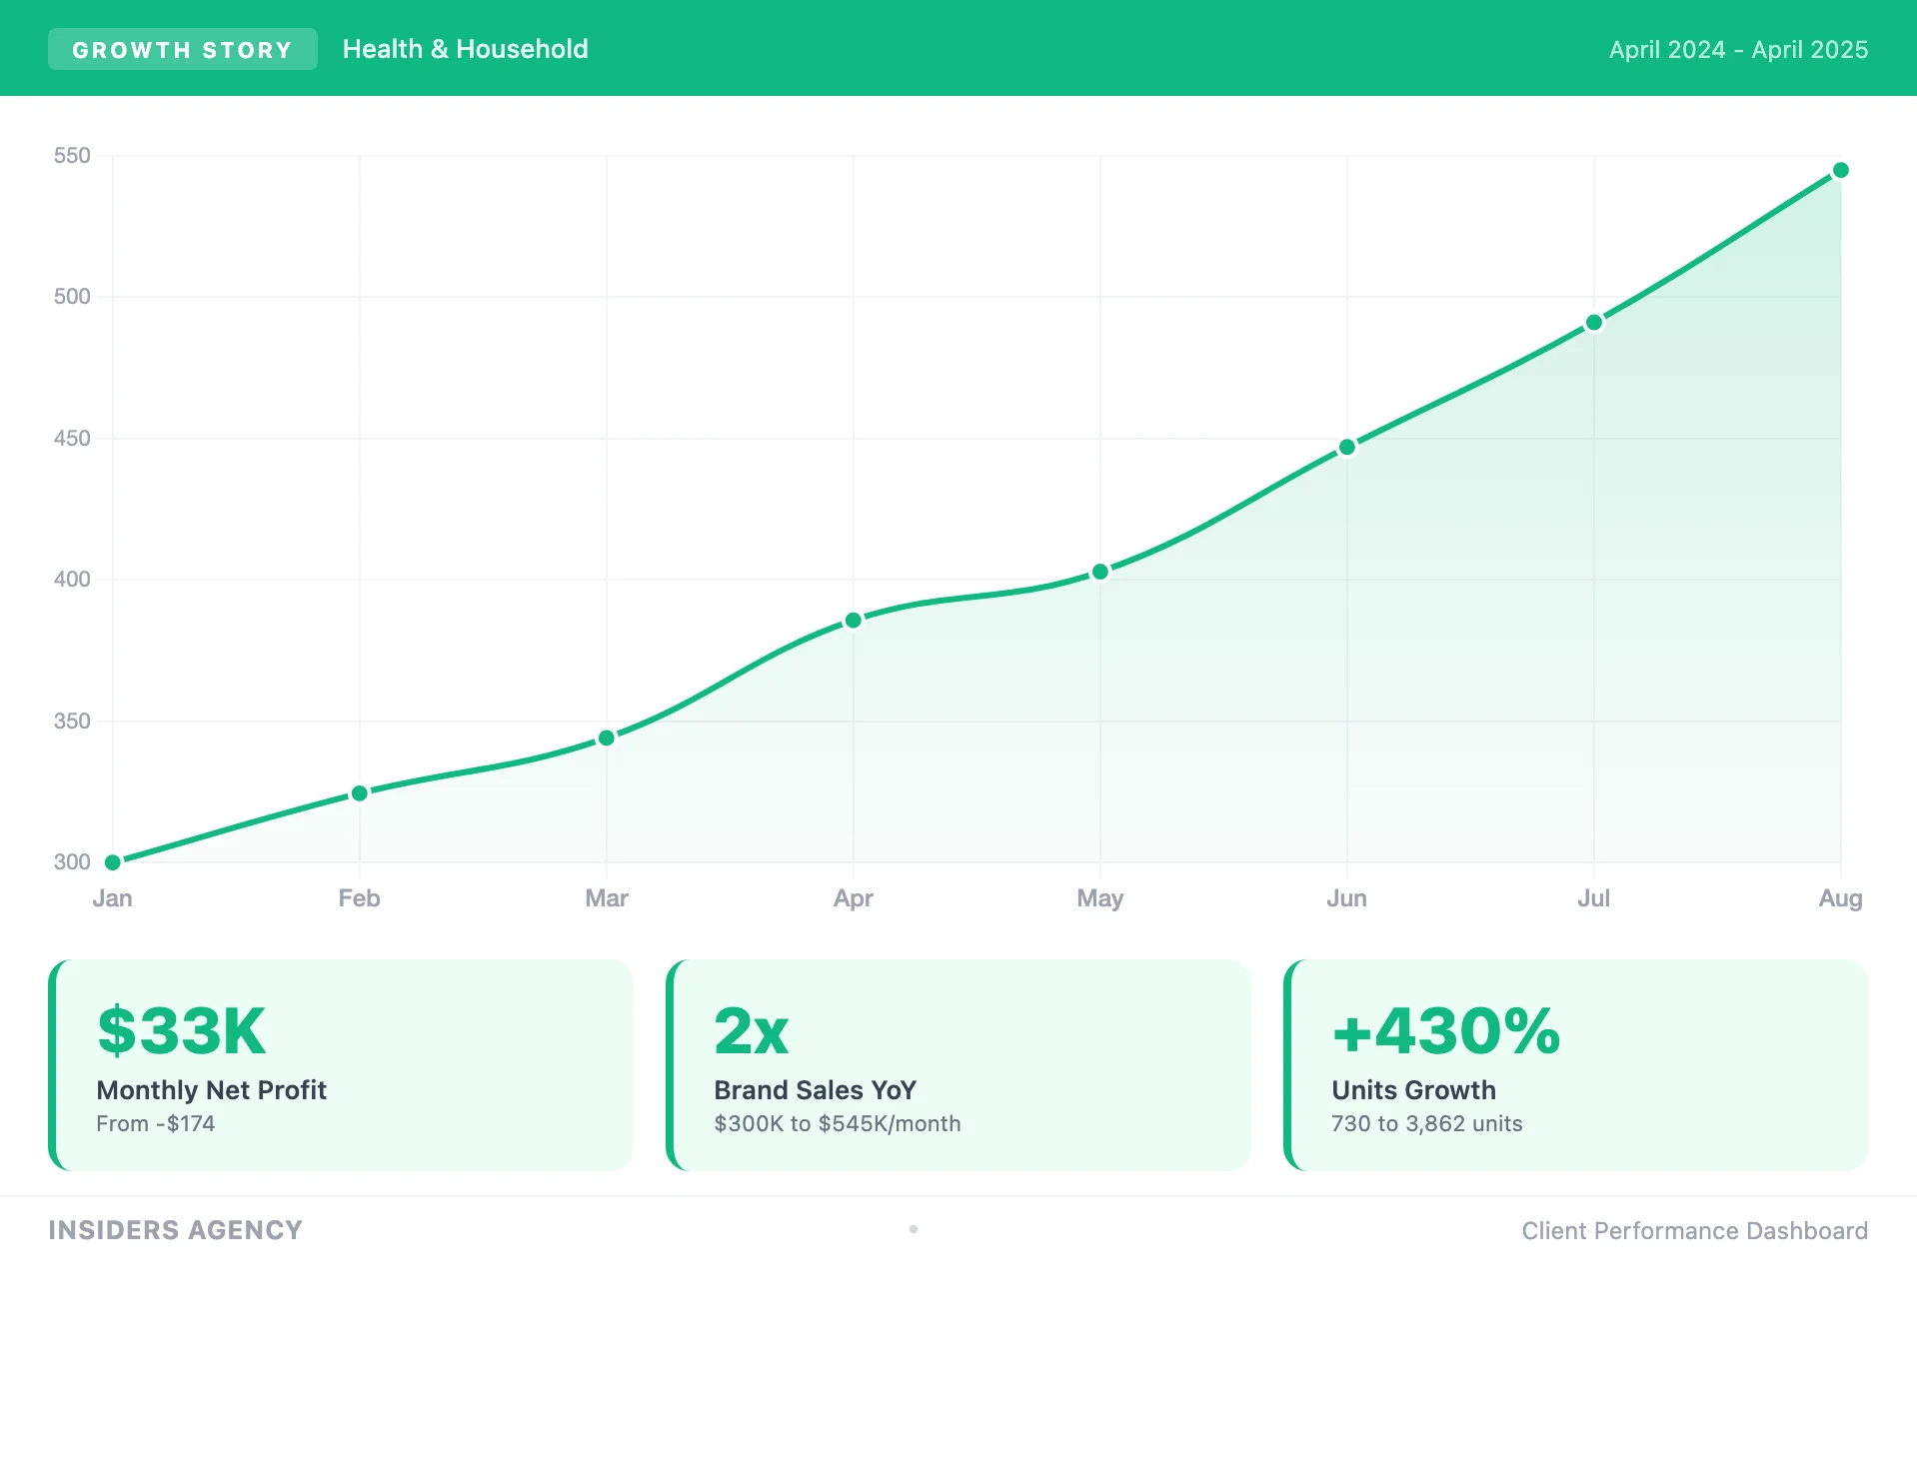Click the Jan data point on chart
The height and width of the screenshot is (1483, 1917).
click(x=113, y=861)
